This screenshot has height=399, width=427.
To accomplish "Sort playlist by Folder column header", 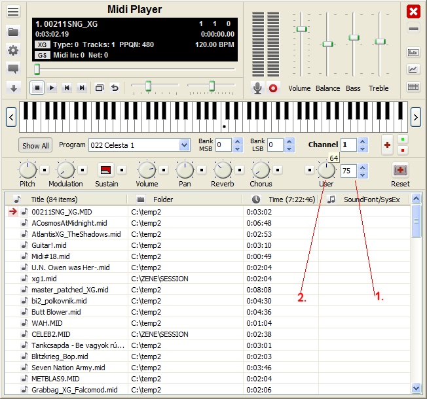I will pyautogui.click(x=185, y=199).
